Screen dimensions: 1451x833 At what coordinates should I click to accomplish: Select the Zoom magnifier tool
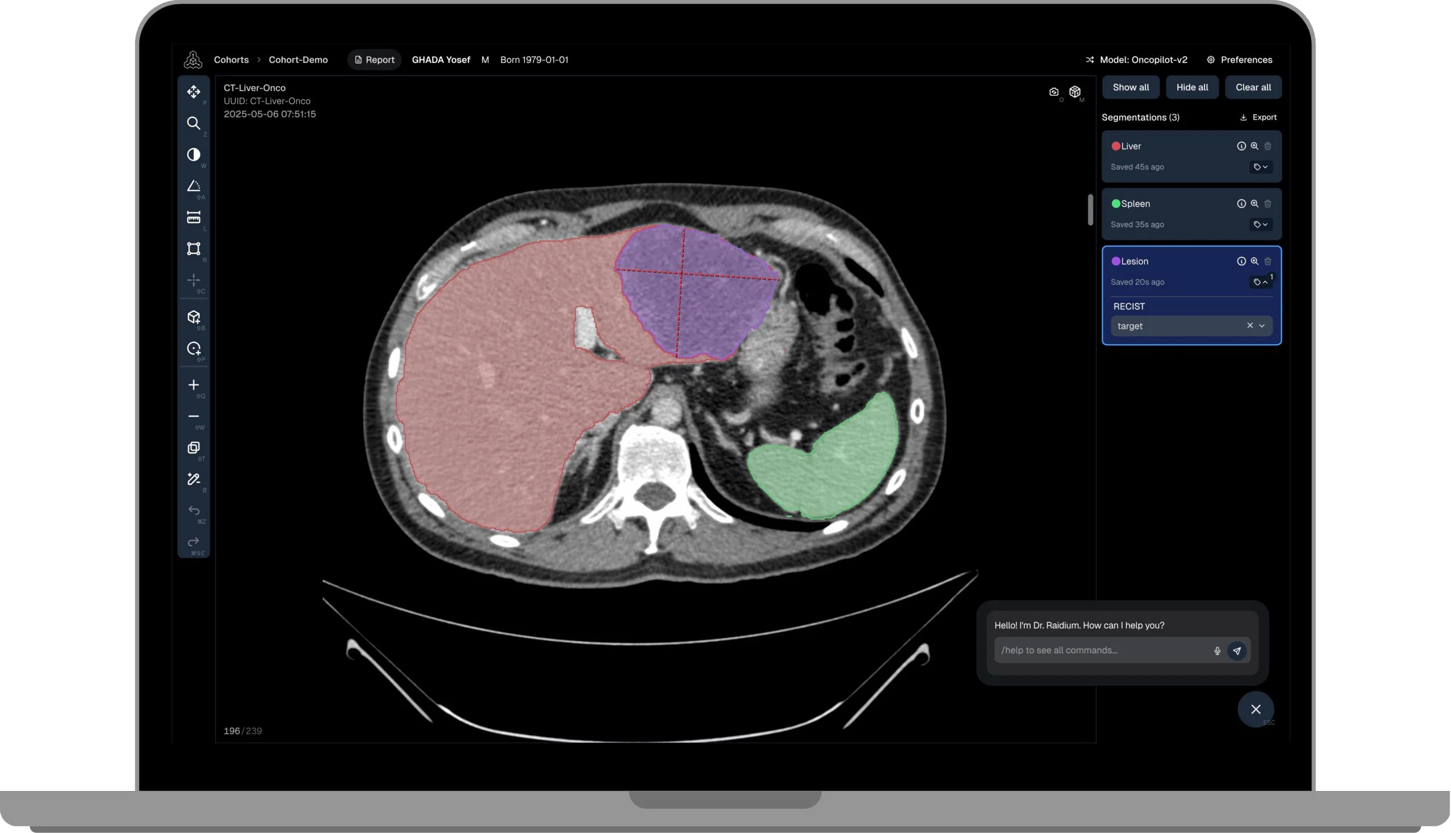193,123
